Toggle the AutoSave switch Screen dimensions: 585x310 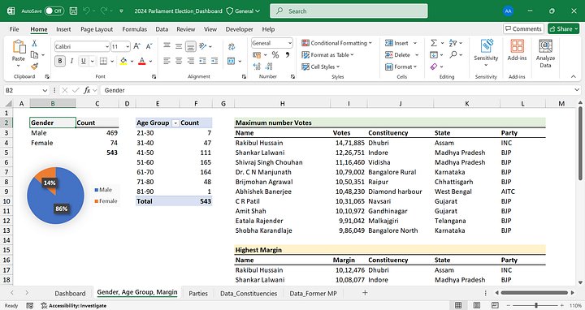(54, 11)
